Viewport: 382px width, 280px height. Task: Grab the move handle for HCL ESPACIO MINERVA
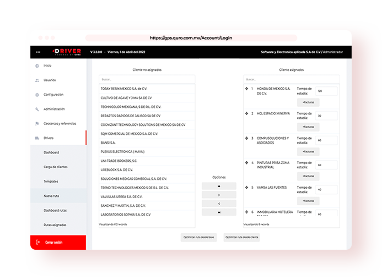[x=246, y=113]
